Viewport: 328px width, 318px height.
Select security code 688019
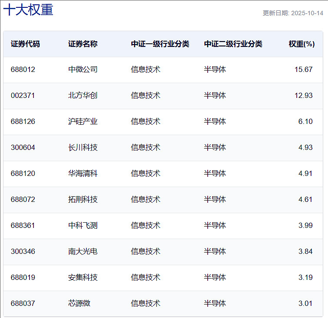point(23,278)
